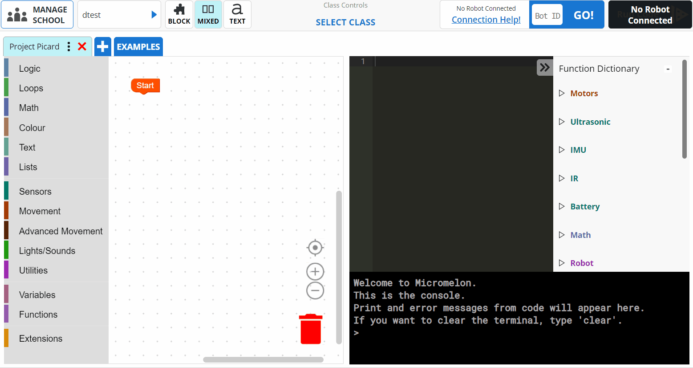Recenter the workspace with the target icon

[315, 248]
